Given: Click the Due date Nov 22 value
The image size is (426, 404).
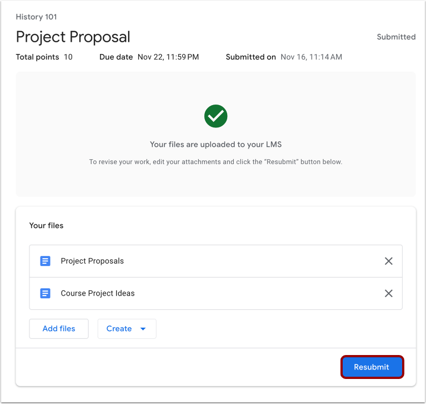Looking at the screenshot, I should (x=168, y=57).
